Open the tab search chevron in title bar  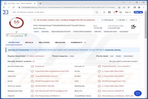(x=124, y=2)
